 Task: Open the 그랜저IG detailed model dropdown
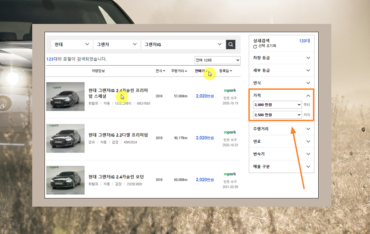pyautogui.click(x=183, y=44)
